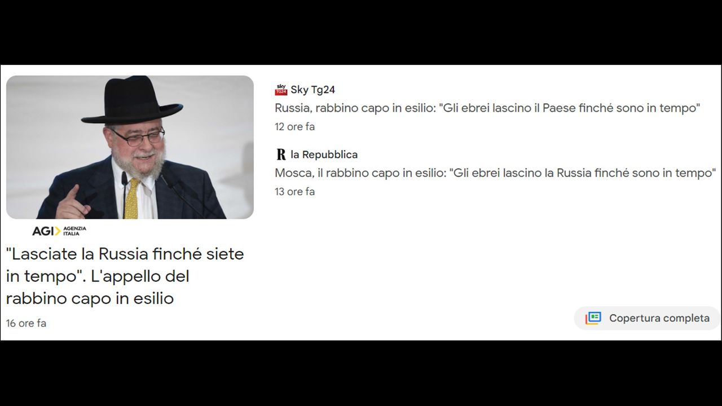The height and width of the screenshot is (406, 722).
Task: Select the la Repubblica source name
Action: point(324,155)
